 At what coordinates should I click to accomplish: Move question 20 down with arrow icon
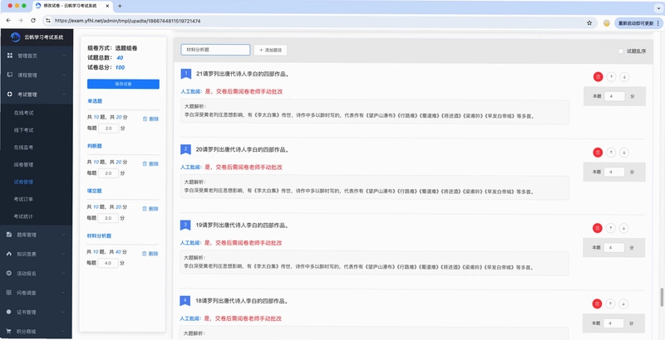coord(624,153)
